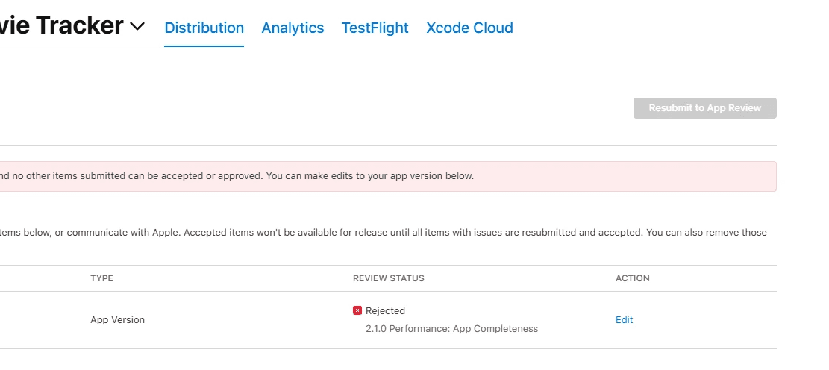Click the Edit link for App Version

[624, 320]
